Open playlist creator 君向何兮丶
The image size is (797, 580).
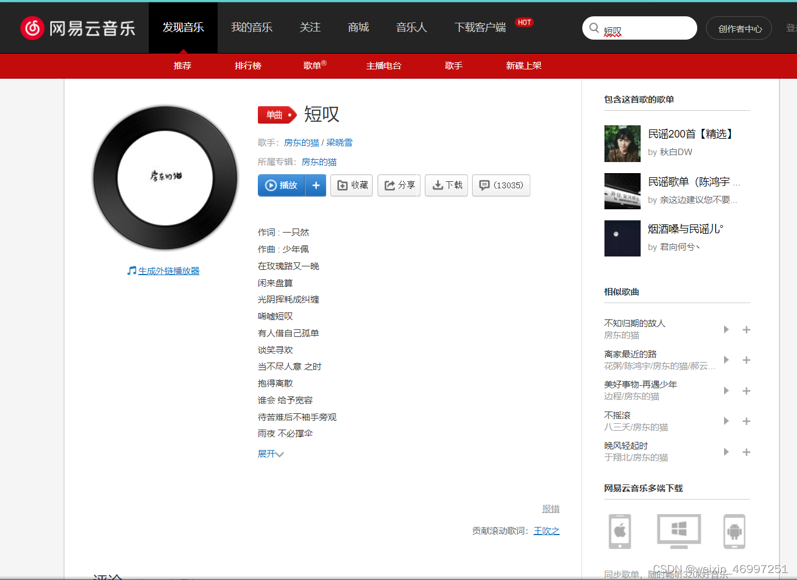(x=680, y=247)
